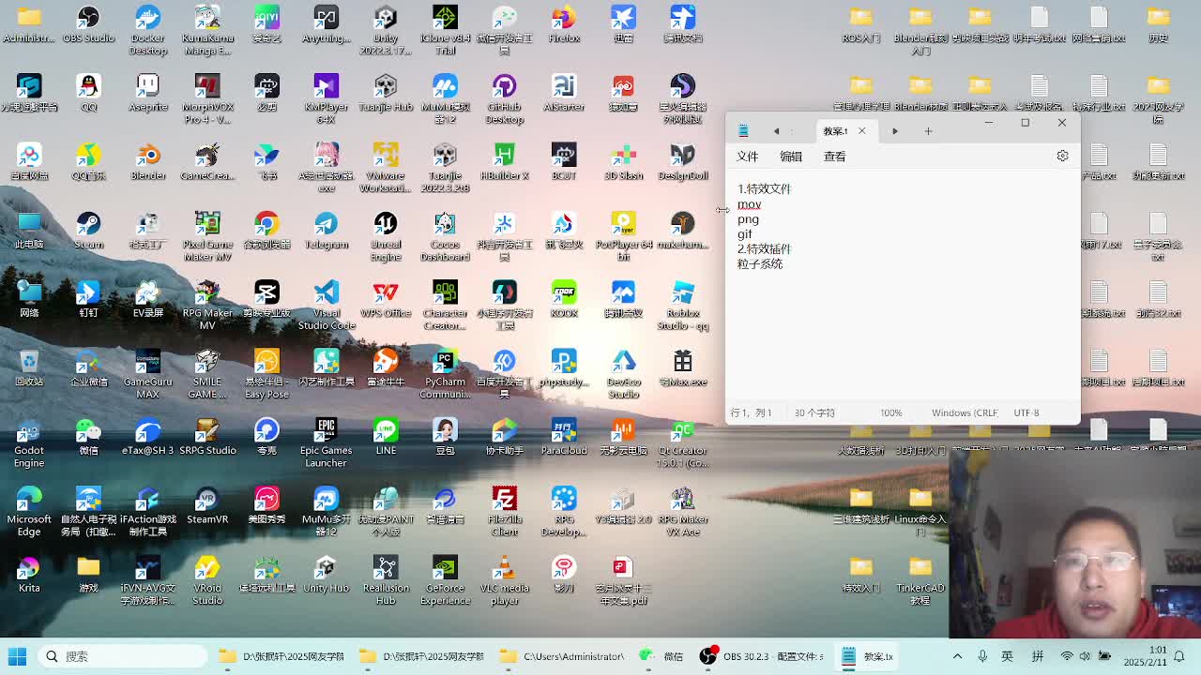
Task: Select the VLC media player icon
Action: point(505,580)
